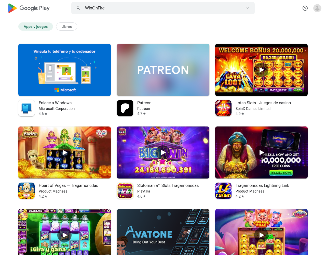Open the Heart of Vegas app icon
This screenshot has width=326, height=255.
(26, 191)
